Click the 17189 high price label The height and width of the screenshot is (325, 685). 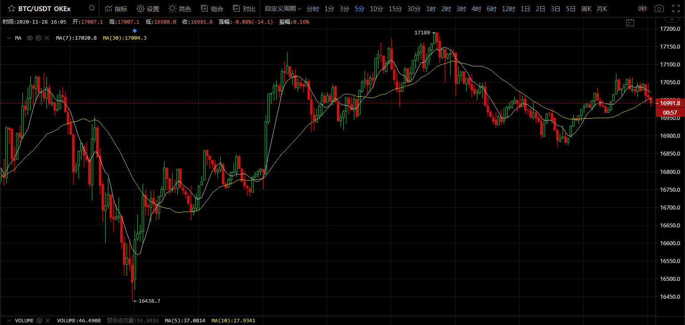(x=422, y=33)
